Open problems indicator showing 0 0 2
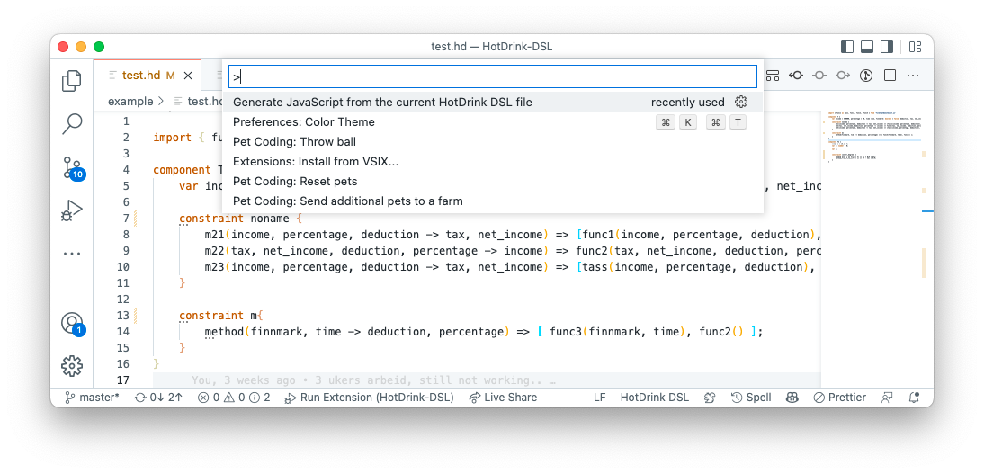Image resolution: width=984 pixels, height=474 pixels. point(234,398)
